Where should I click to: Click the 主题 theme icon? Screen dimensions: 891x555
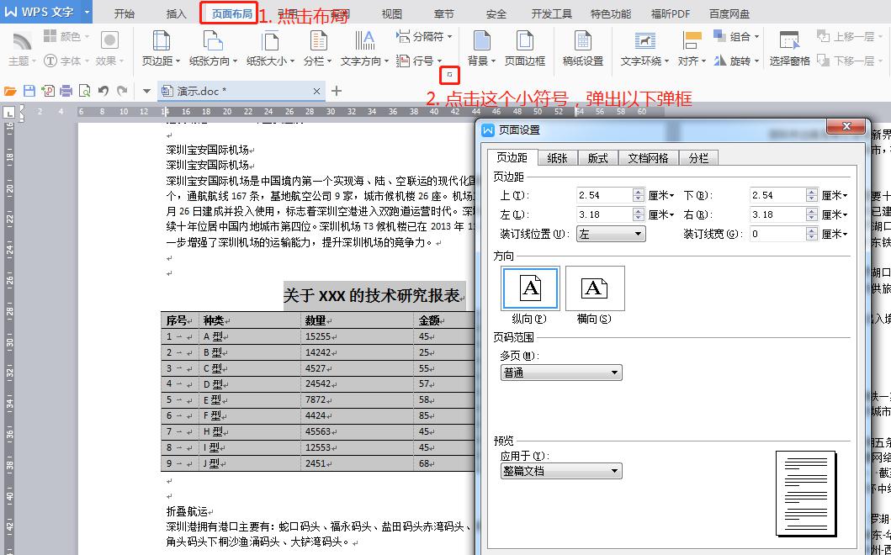(22, 41)
